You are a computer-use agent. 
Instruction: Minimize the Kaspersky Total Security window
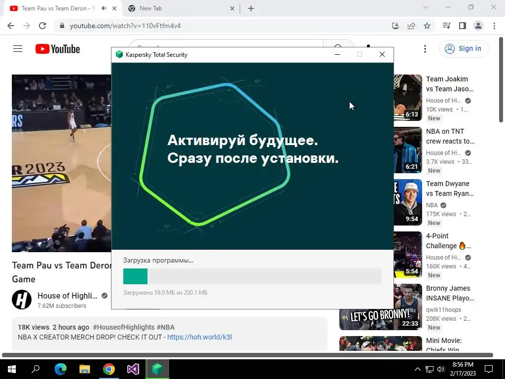click(x=337, y=54)
